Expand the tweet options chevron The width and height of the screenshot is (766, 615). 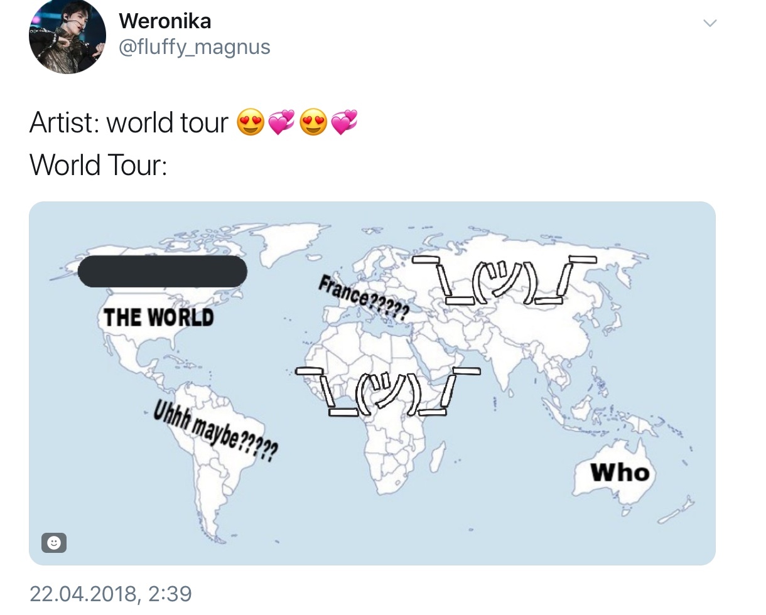[709, 23]
